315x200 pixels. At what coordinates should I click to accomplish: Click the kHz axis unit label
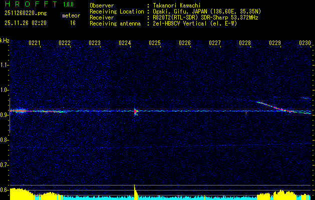[5, 40]
